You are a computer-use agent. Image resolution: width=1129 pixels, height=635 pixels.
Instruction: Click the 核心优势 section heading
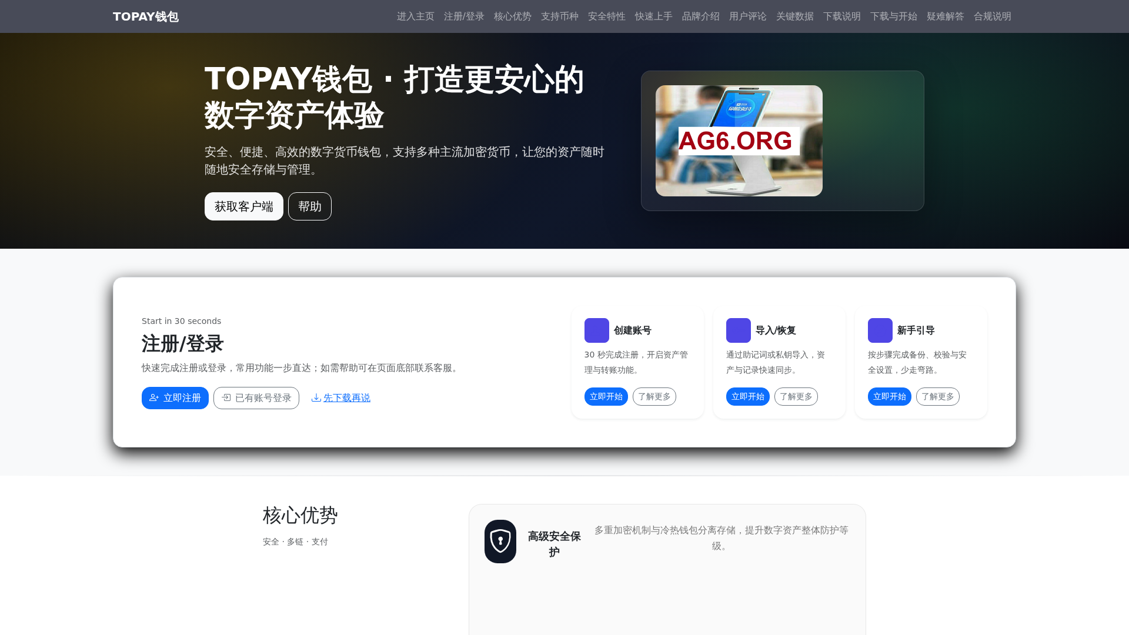click(300, 516)
